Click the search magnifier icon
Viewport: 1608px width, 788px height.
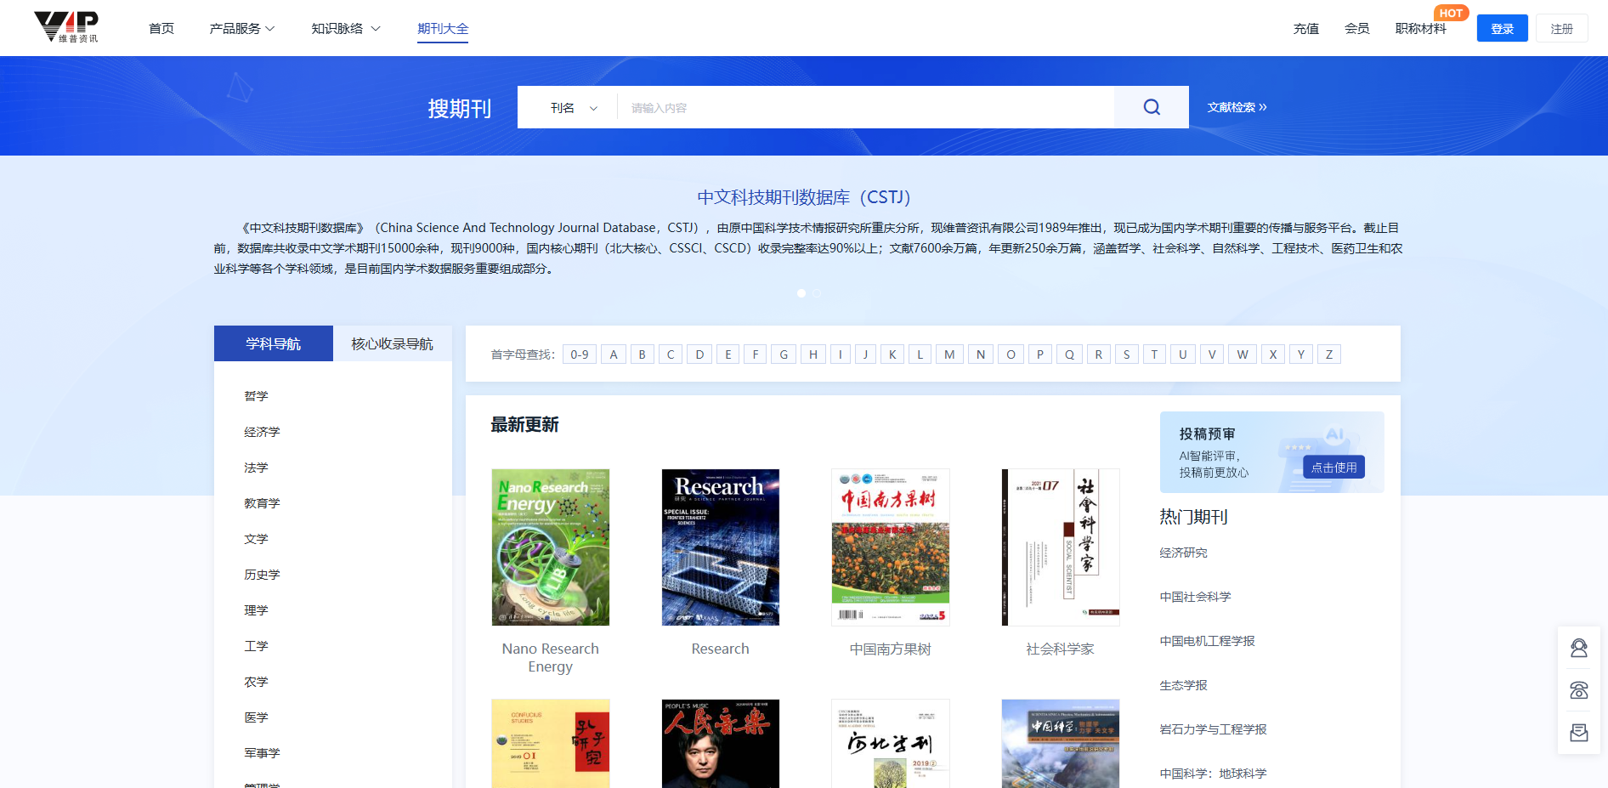coord(1151,106)
